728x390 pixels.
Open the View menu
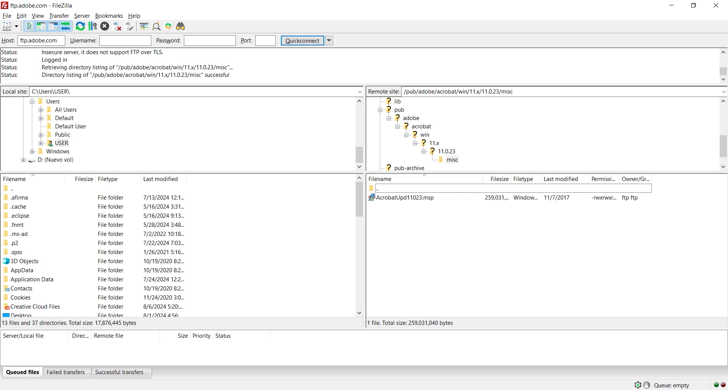(38, 16)
